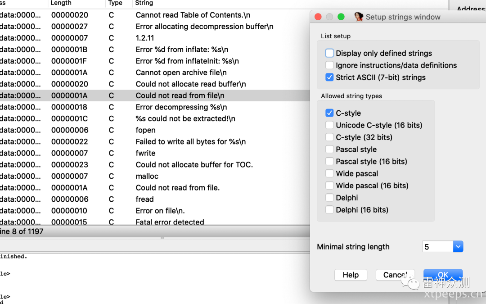Viewport: 486px width, 304px height.
Task: Open the Minimal string length dropdown arrow
Action: click(x=458, y=247)
